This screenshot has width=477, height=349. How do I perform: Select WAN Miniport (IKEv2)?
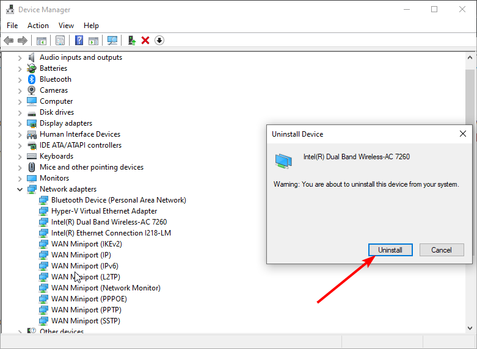point(86,244)
